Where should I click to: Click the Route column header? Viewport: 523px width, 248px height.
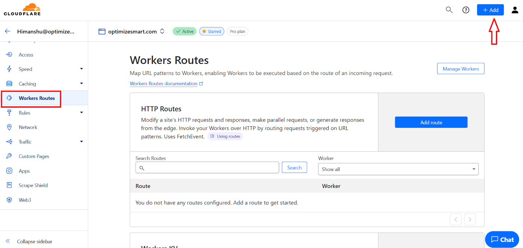tap(143, 186)
